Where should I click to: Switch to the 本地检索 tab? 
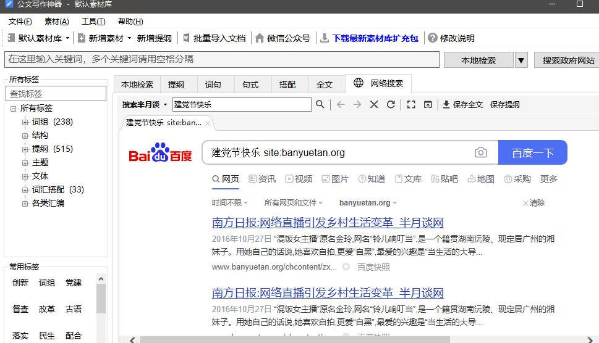(x=137, y=85)
